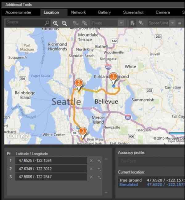Open the Network tab

click(x=78, y=12)
